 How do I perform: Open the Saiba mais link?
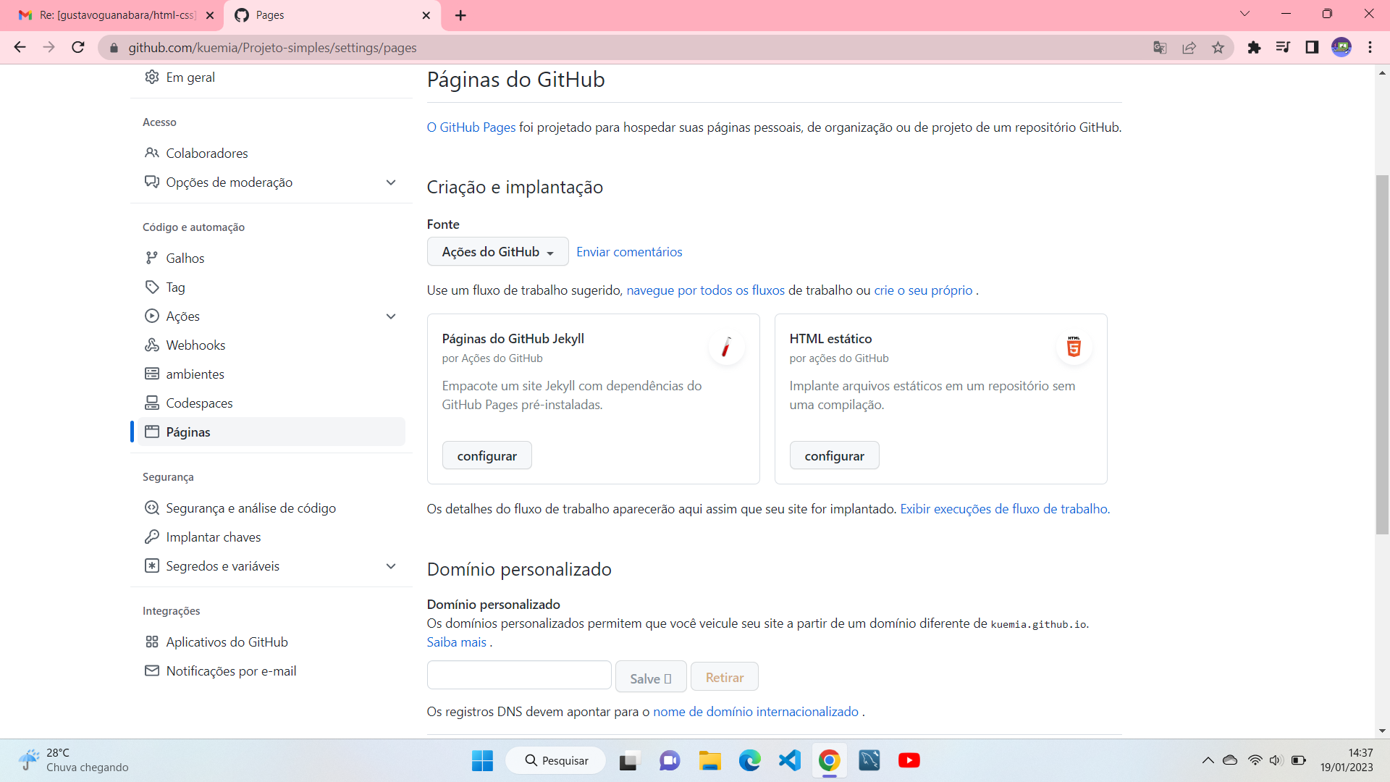point(455,642)
